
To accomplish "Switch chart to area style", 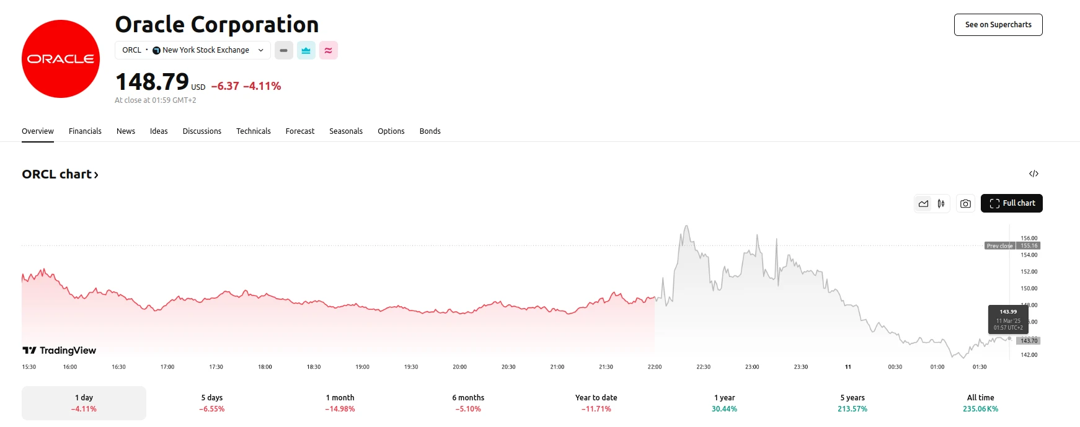I will click(923, 203).
